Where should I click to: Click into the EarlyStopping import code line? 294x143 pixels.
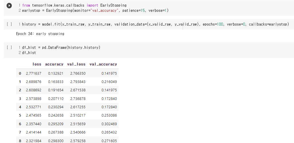tap(74, 5)
